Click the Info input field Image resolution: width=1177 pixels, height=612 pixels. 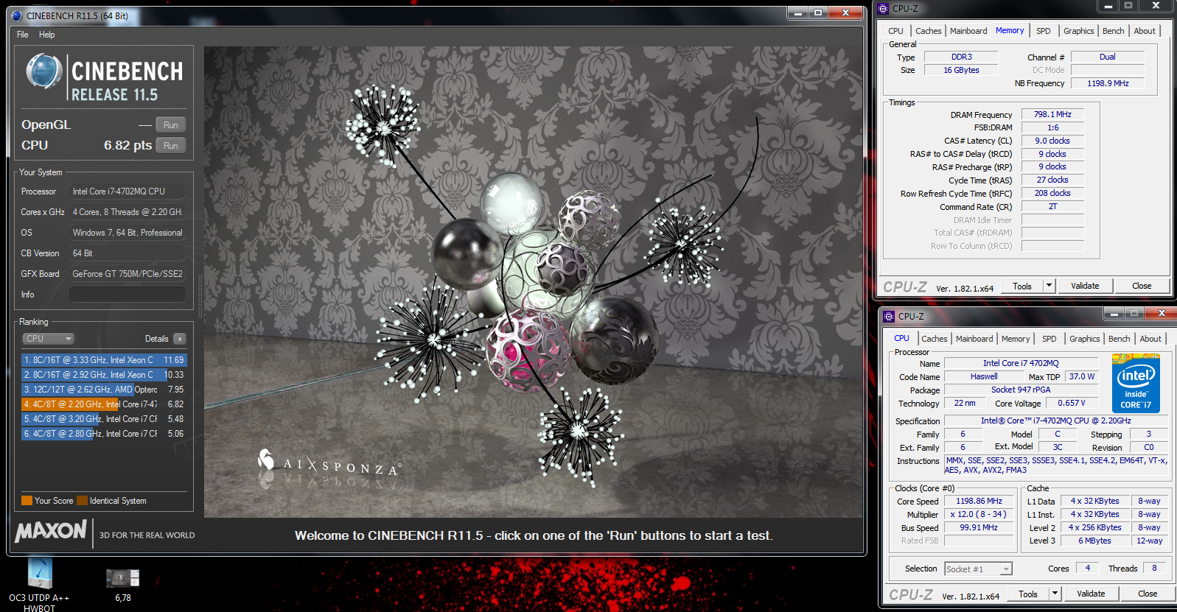(127, 295)
